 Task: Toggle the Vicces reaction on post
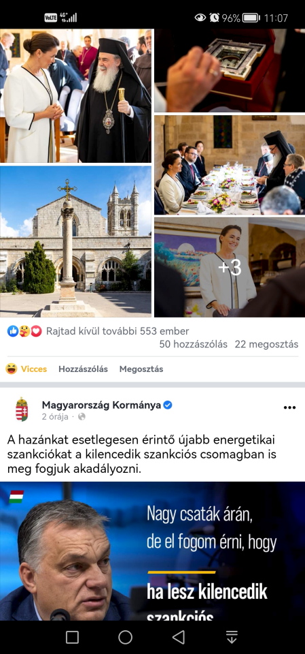pos(26,369)
